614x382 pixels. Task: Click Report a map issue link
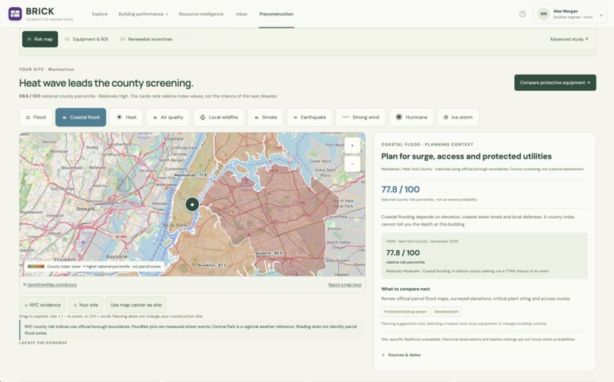click(x=344, y=285)
